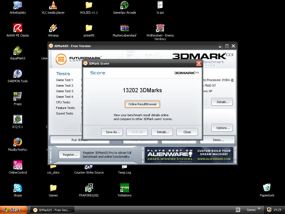Launch AntiVir PE Classic icon
285x214 pixels.
[x=18, y=30]
